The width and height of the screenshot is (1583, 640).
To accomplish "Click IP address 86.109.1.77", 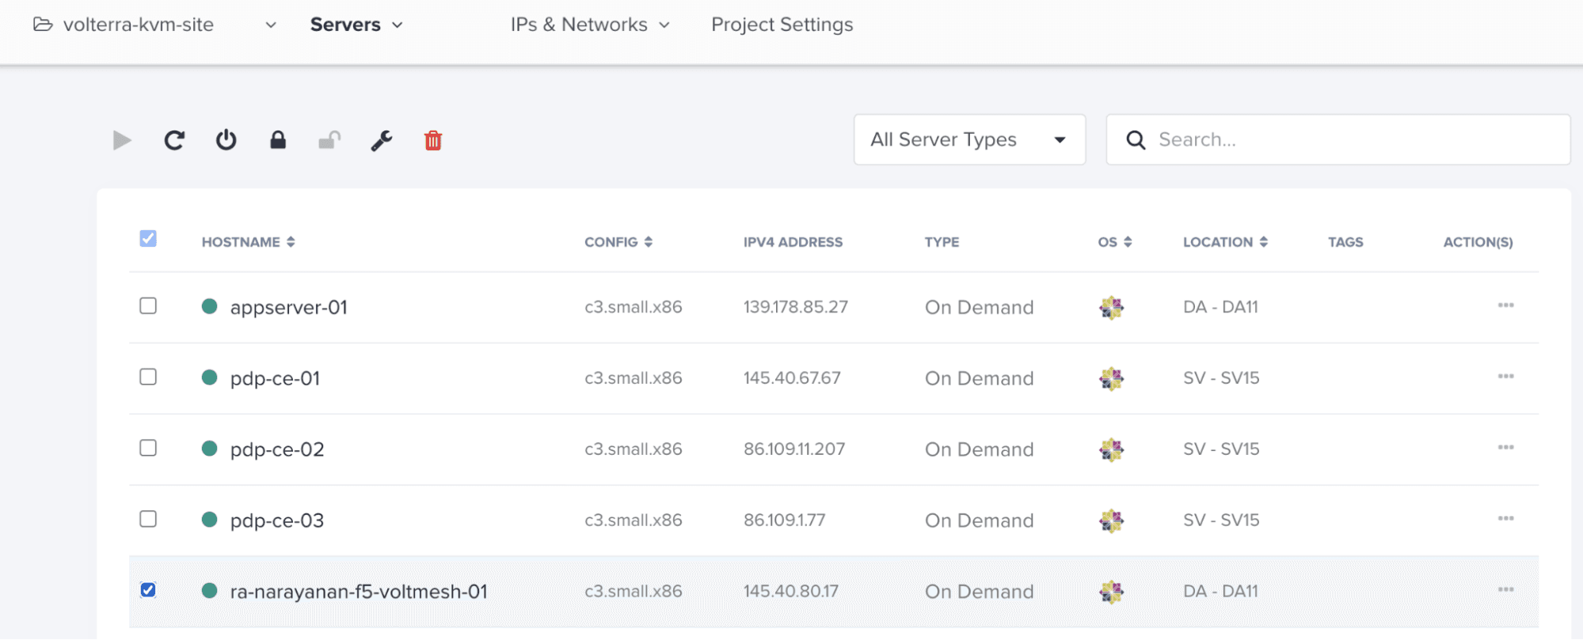I will 784,521.
